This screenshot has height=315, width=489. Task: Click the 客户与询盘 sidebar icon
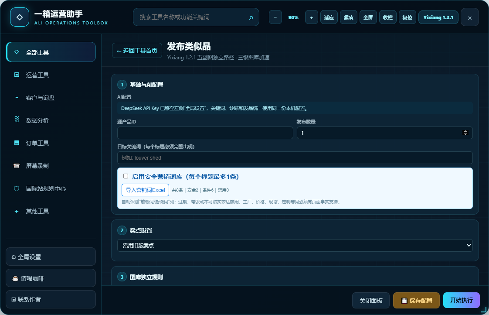17,97
